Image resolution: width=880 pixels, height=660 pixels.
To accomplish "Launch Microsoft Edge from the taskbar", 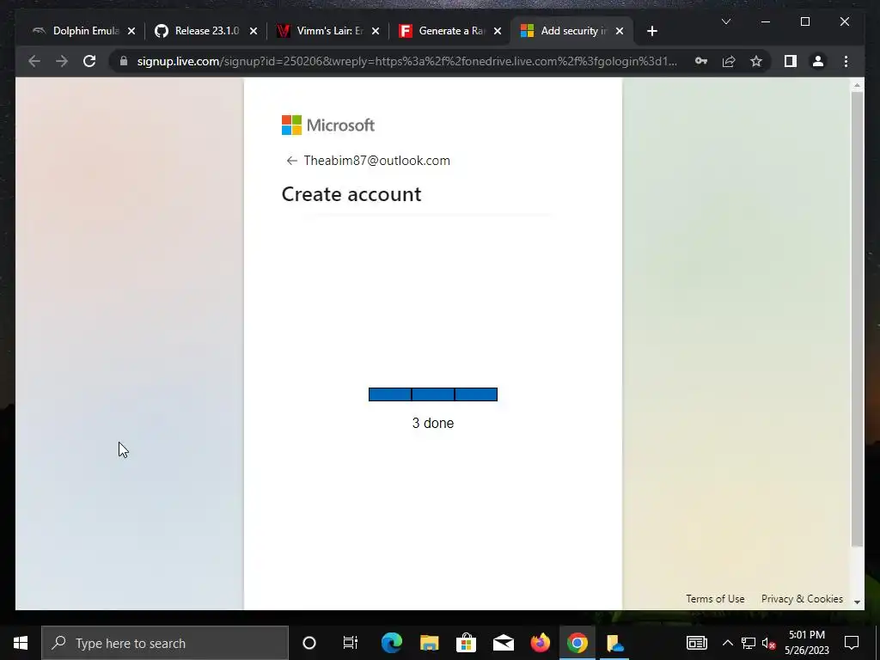I will (392, 643).
